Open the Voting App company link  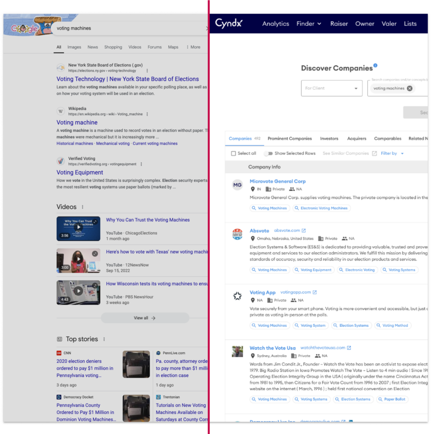(263, 292)
